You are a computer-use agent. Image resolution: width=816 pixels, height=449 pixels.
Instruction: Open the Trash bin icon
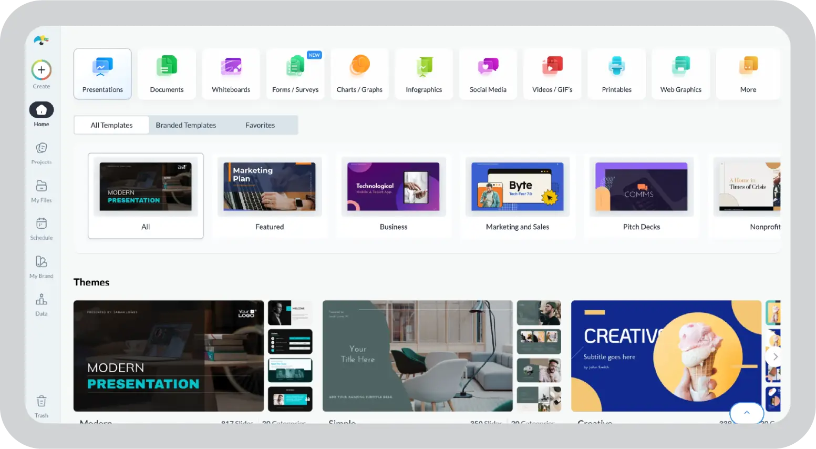click(42, 401)
